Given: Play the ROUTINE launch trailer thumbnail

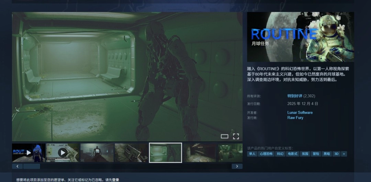Looking at the screenshot, I should (29, 152).
